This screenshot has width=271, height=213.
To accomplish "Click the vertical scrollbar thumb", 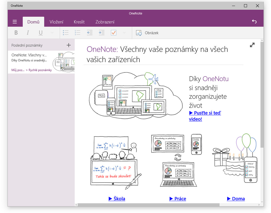I will pos(262,95).
